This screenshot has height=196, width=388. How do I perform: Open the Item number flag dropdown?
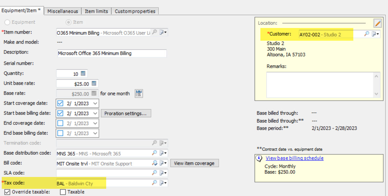163,32
